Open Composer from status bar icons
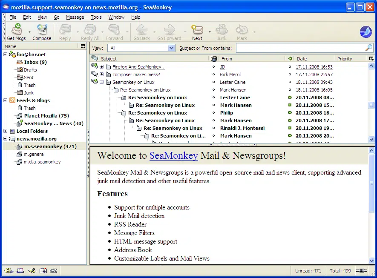 (32, 271)
